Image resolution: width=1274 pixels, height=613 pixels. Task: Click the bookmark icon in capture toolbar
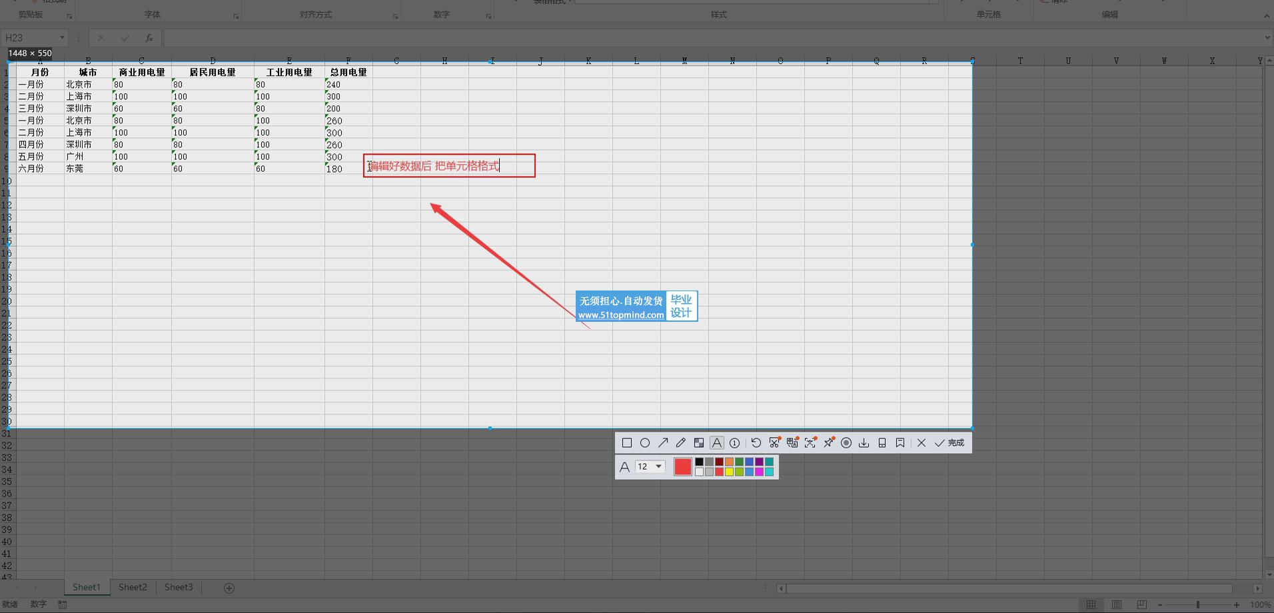[900, 443]
